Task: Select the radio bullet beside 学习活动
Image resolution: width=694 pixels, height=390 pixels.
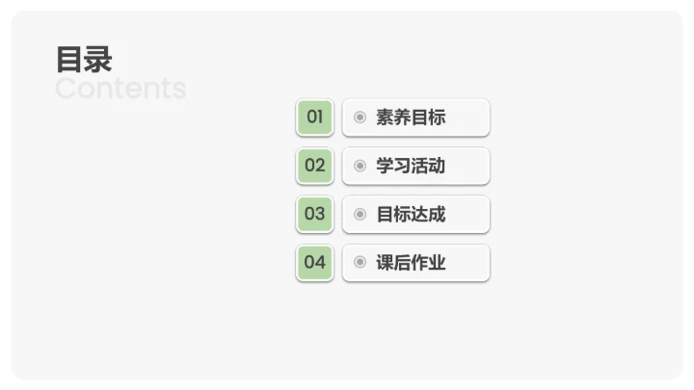Action: [360, 166]
